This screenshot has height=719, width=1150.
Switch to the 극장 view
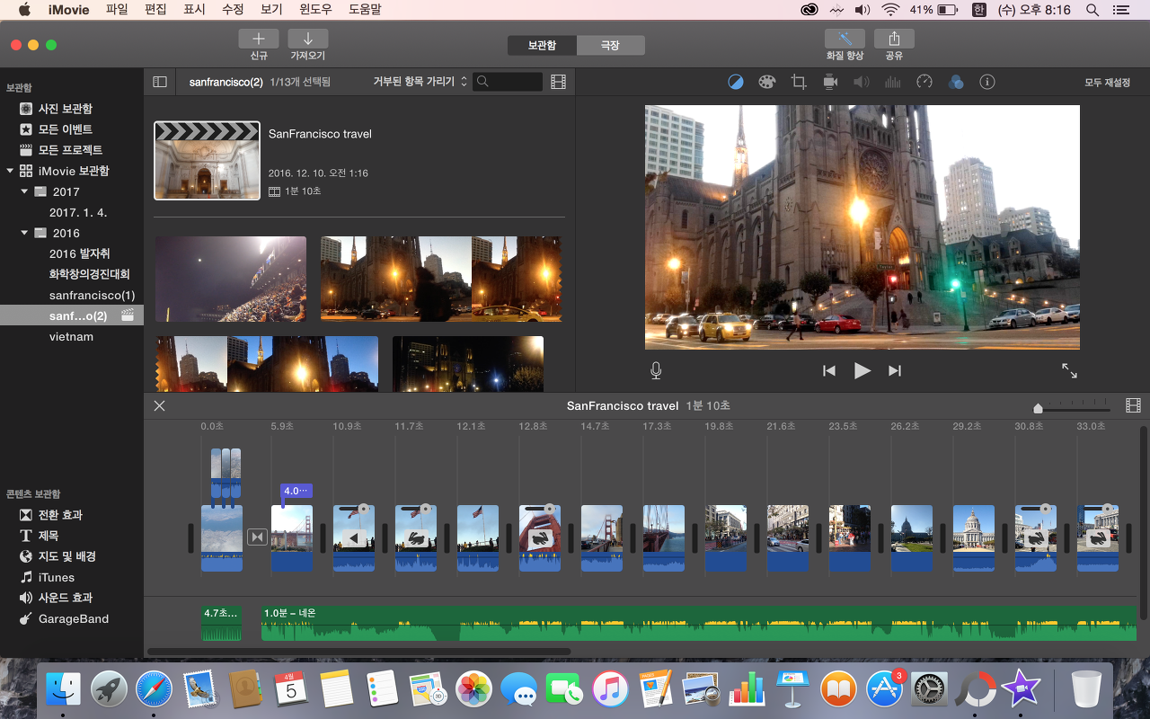point(610,45)
